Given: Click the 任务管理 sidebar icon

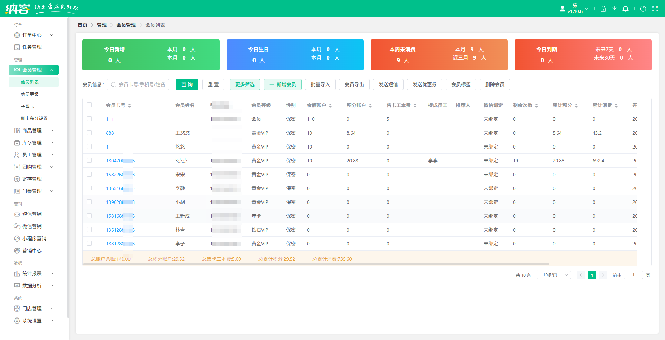Looking at the screenshot, I should tap(17, 47).
